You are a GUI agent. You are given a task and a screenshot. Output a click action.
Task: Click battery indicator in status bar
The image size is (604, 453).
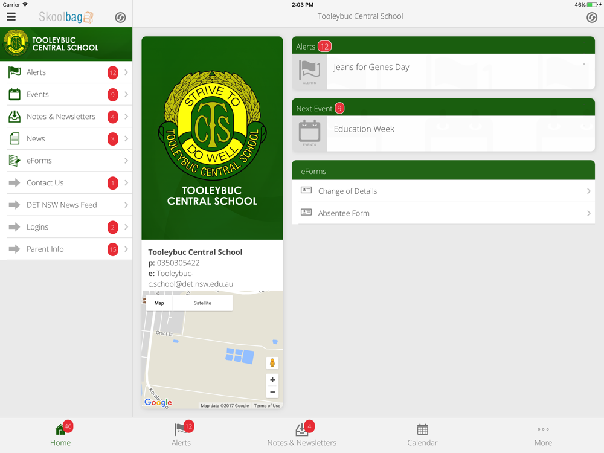(x=593, y=5)
